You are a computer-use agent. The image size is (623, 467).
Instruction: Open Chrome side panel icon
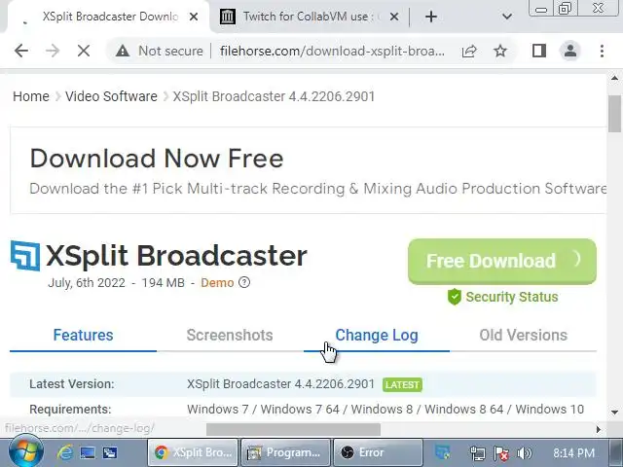[538, 51]
